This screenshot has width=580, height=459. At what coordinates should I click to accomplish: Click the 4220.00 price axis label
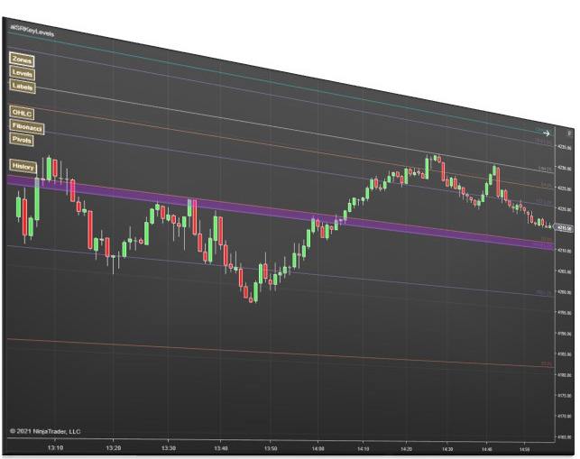[x=565, y=209]
